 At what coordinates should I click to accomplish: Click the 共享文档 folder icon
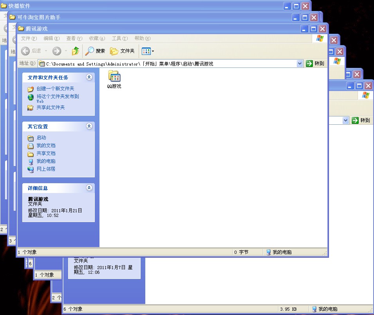[31, 154]
